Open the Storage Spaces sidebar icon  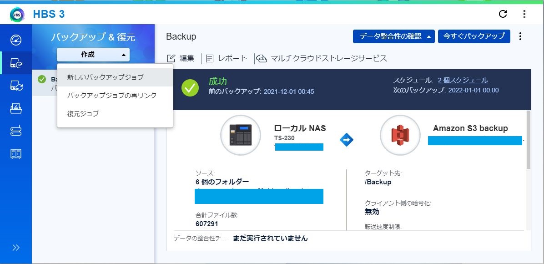pos(16,131)
